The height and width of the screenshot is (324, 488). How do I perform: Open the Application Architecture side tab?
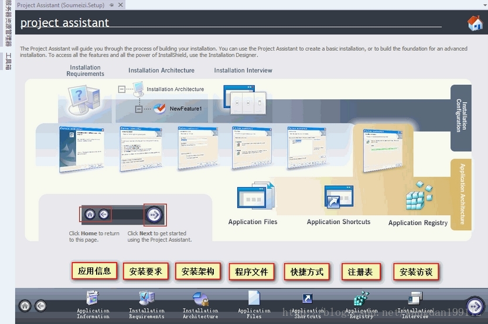click(x=461, y=195)
